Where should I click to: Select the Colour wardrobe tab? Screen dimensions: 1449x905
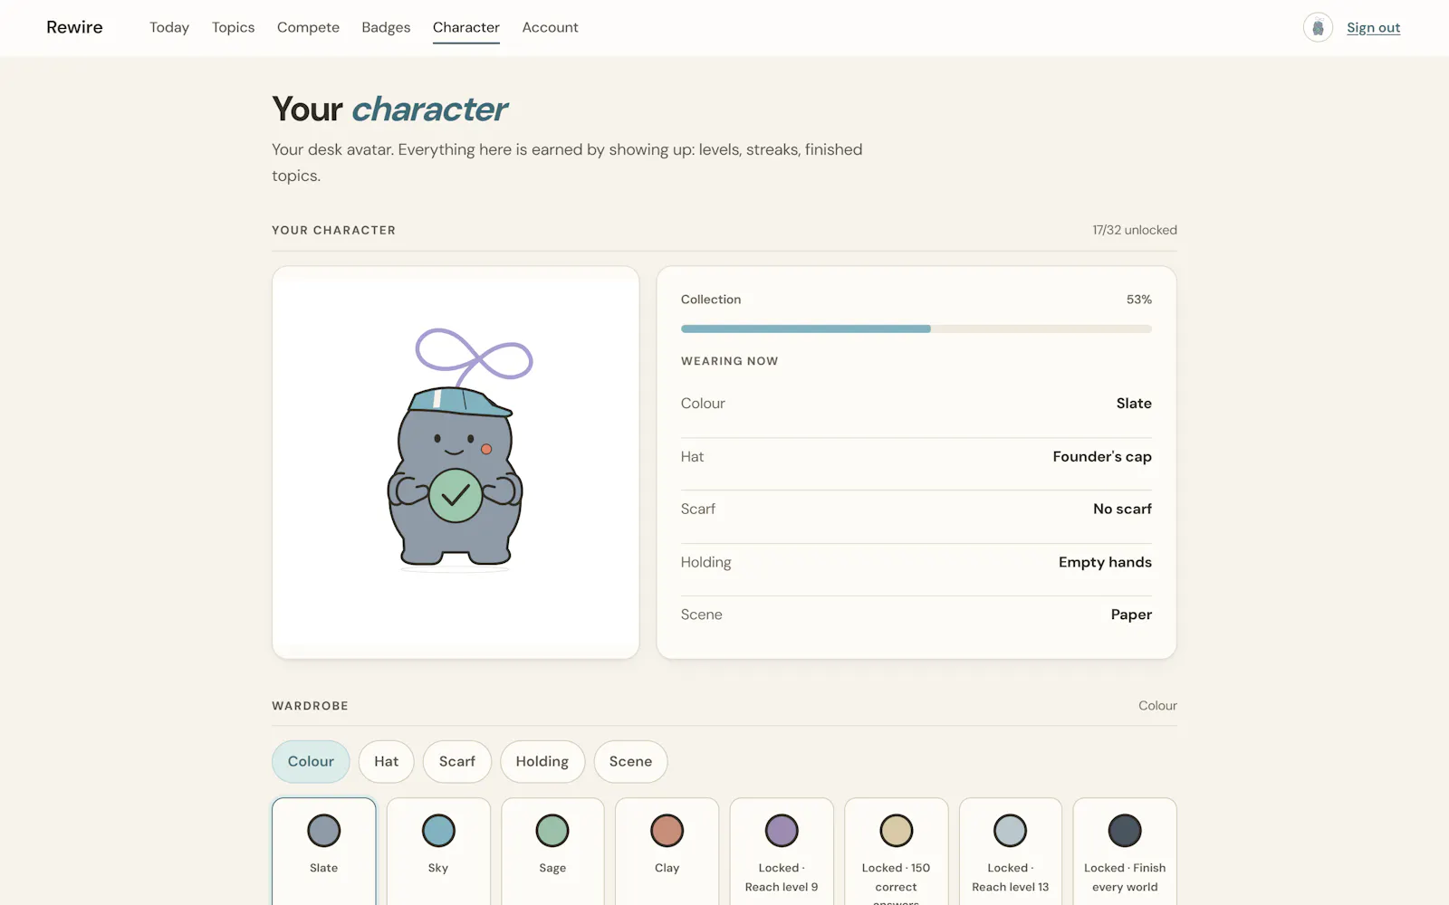(311, 761)
